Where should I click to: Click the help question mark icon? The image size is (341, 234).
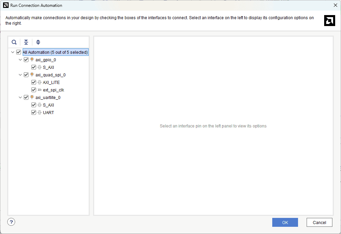click(x=11, y=222)
